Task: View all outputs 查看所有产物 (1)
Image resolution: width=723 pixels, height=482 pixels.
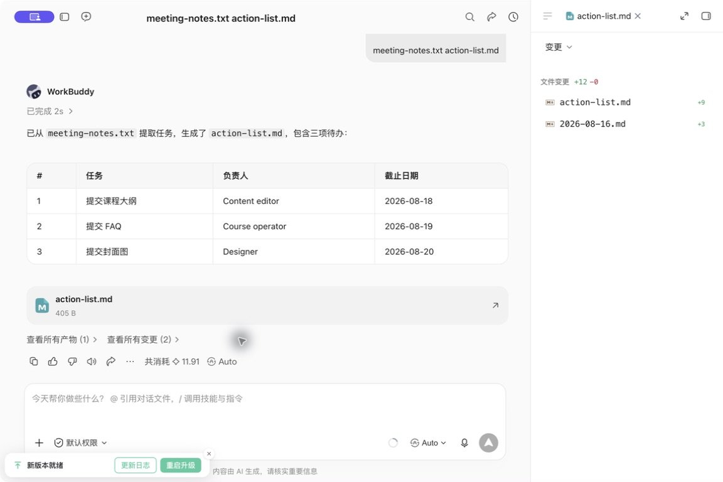Action: pyautogui.click(x=62, y=340)
